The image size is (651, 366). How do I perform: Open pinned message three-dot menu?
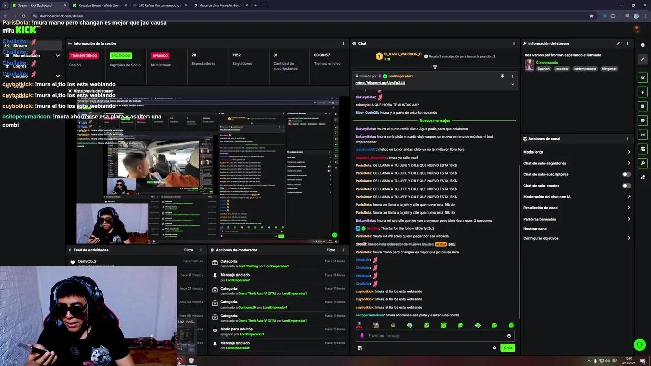coord(512,76)
